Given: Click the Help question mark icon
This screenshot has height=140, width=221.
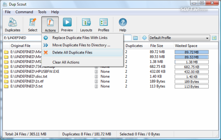Looking at the screenshot, I should pyautogui.click(x=123, y=22).
